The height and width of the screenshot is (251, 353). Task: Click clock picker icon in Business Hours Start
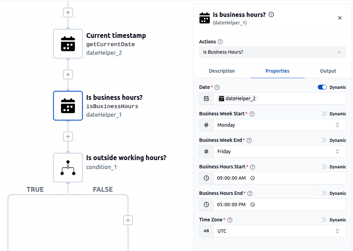point(253,178)
